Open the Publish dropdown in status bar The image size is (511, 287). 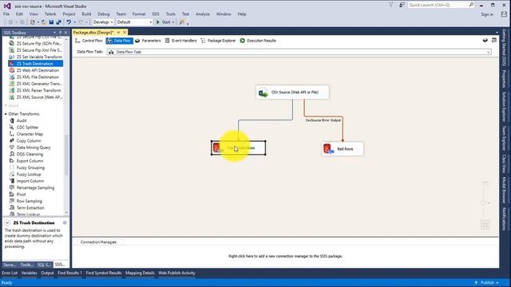[x=497, y=283]
